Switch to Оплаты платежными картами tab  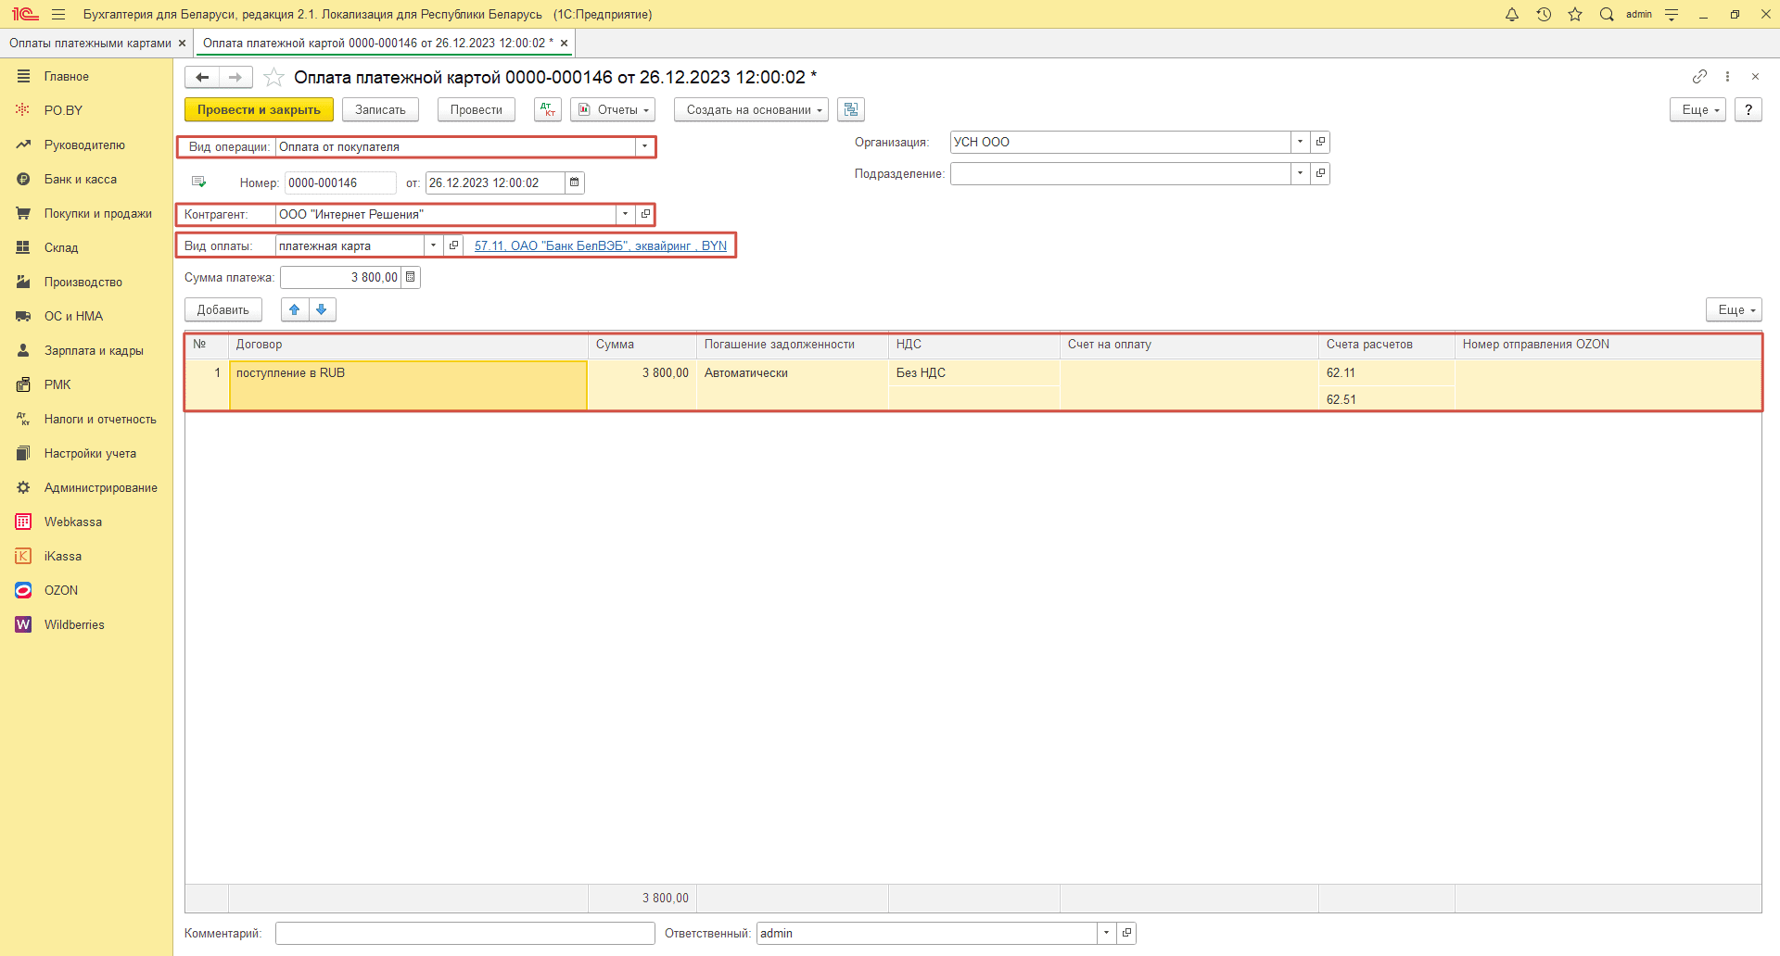click(x=90, y=43)
